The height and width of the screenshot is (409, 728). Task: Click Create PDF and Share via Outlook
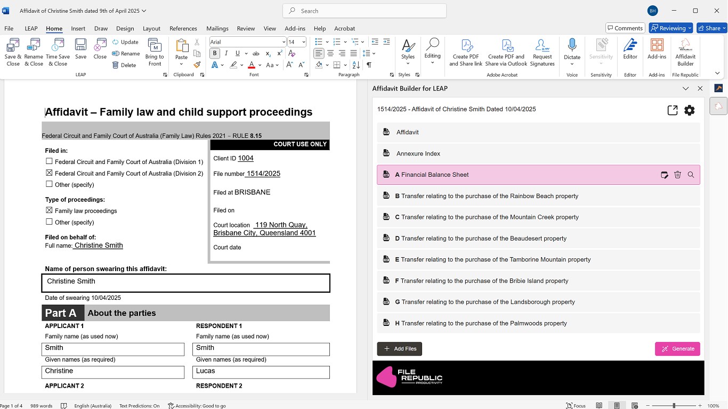coord(506,52)
